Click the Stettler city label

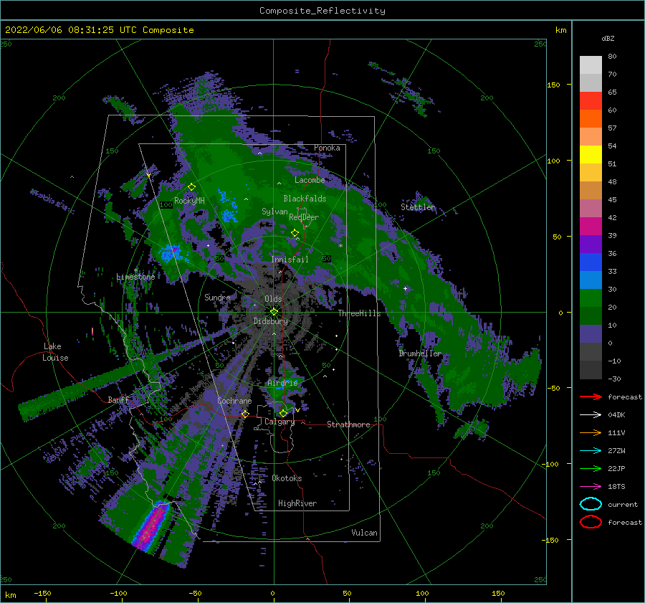(418, 207)
